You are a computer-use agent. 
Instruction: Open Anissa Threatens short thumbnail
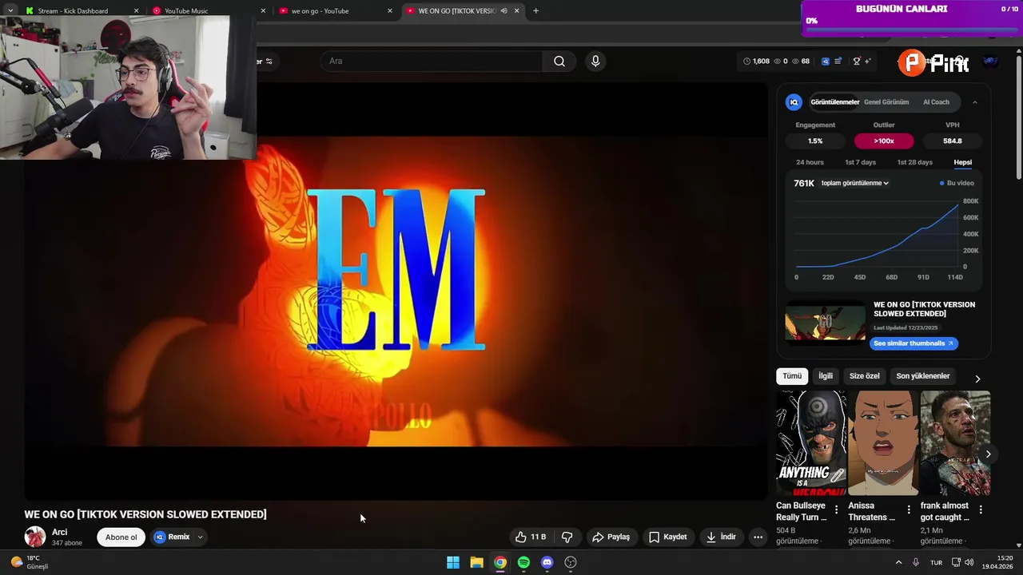point(883,443)
